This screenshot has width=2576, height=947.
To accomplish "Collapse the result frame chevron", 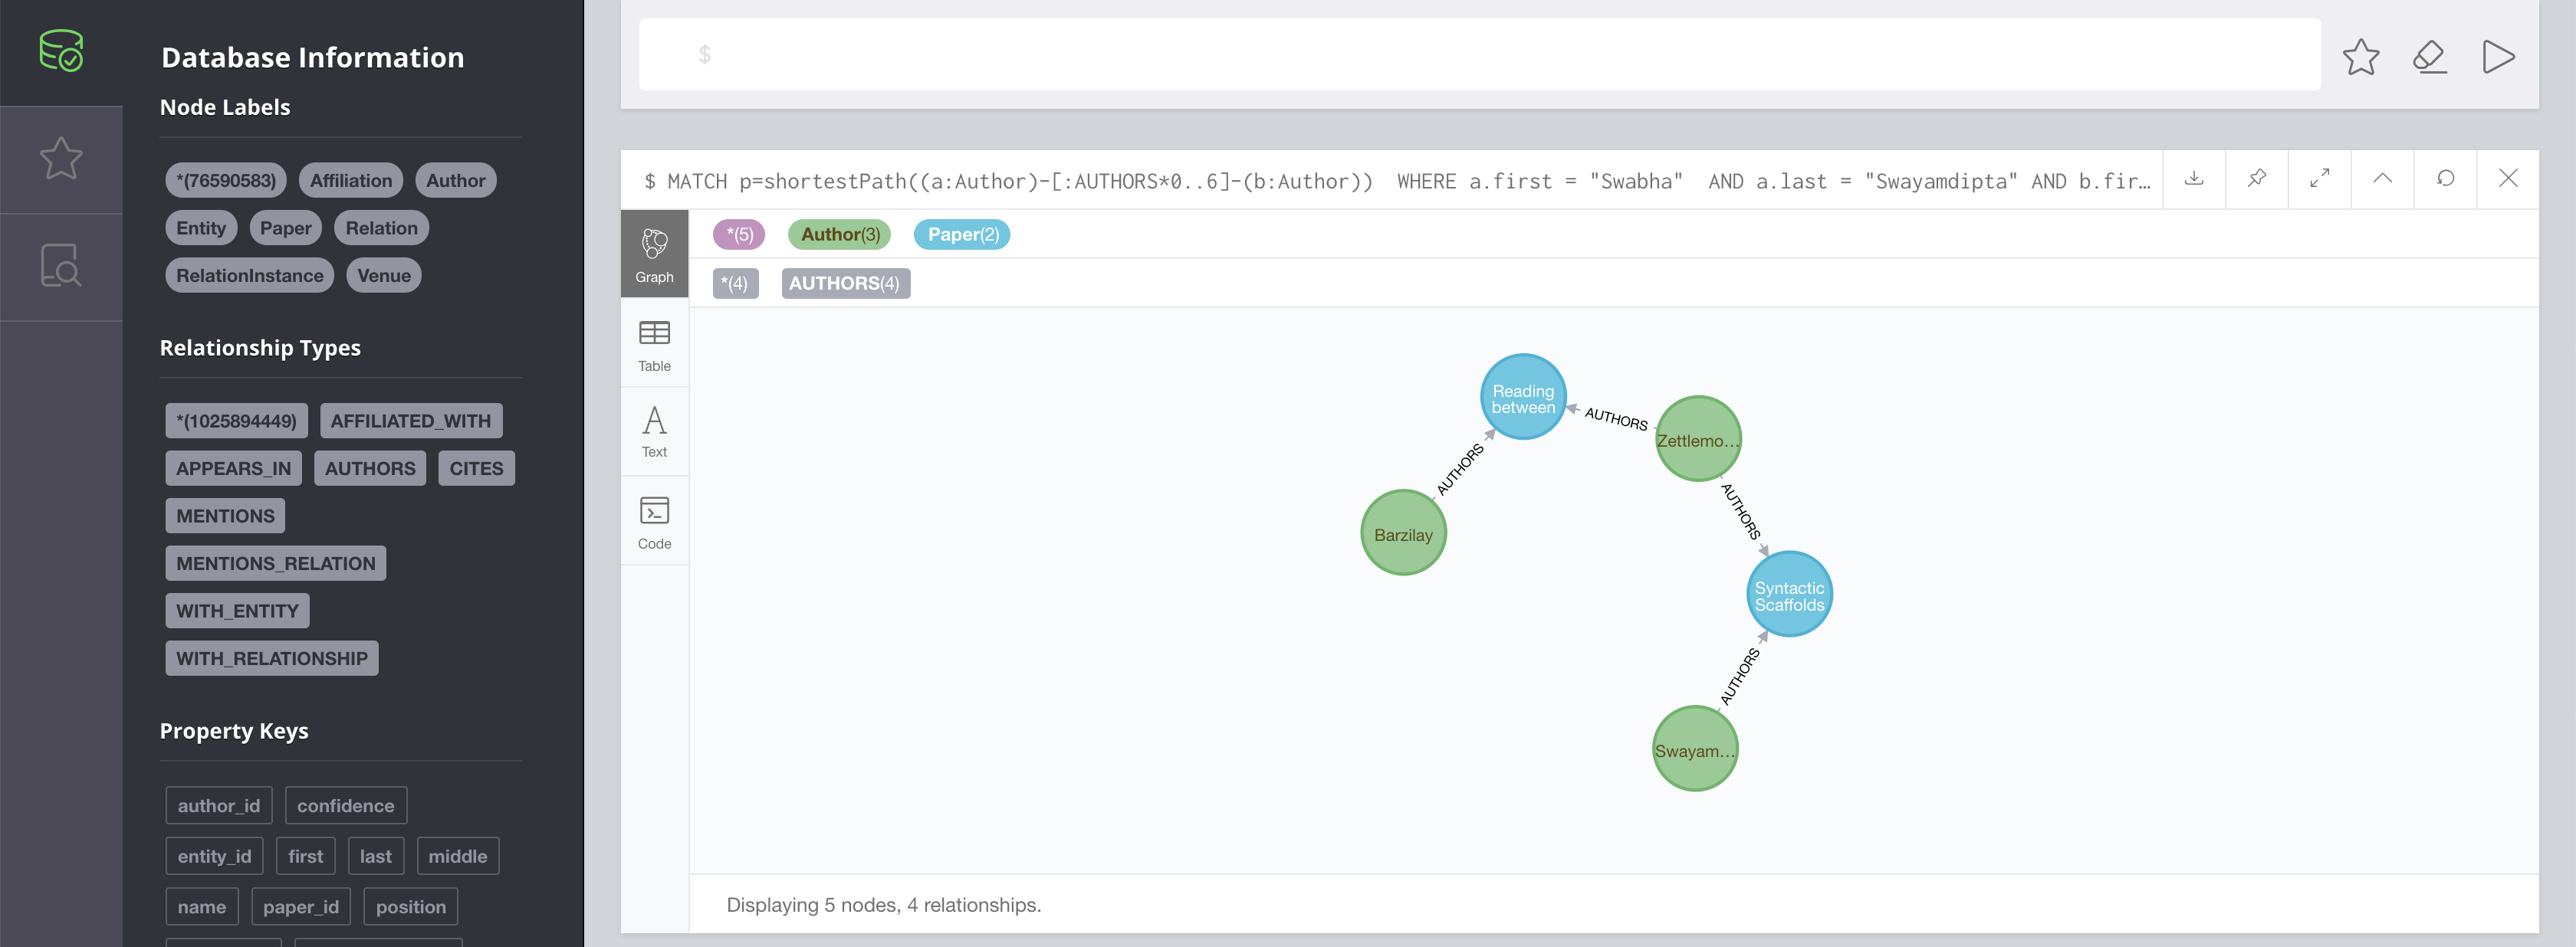I will (2383, 179).
